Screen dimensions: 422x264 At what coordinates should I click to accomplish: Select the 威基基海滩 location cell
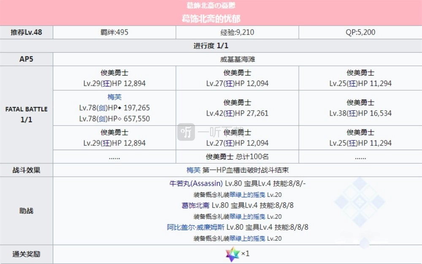[x=237, y=59]
